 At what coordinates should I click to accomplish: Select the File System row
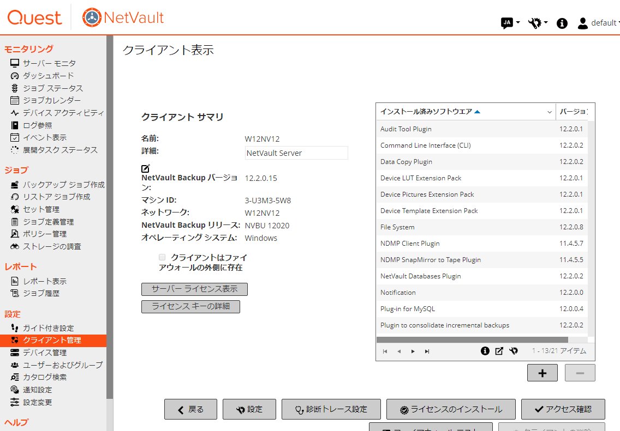click(481, 227)
